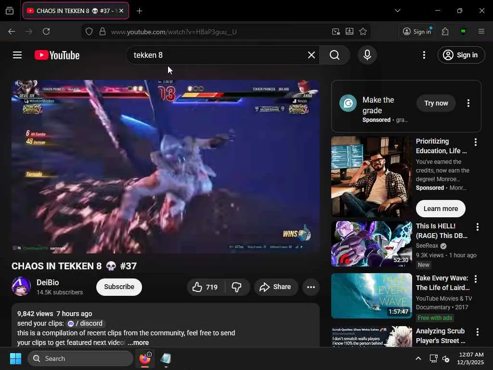Go back in browser history
493x370 pixels.
[12, 31]
